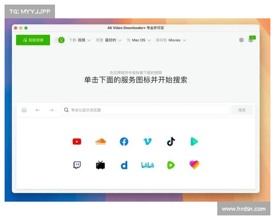Click the browser forward arrow

pyautogui.click(x=51, y=110)
